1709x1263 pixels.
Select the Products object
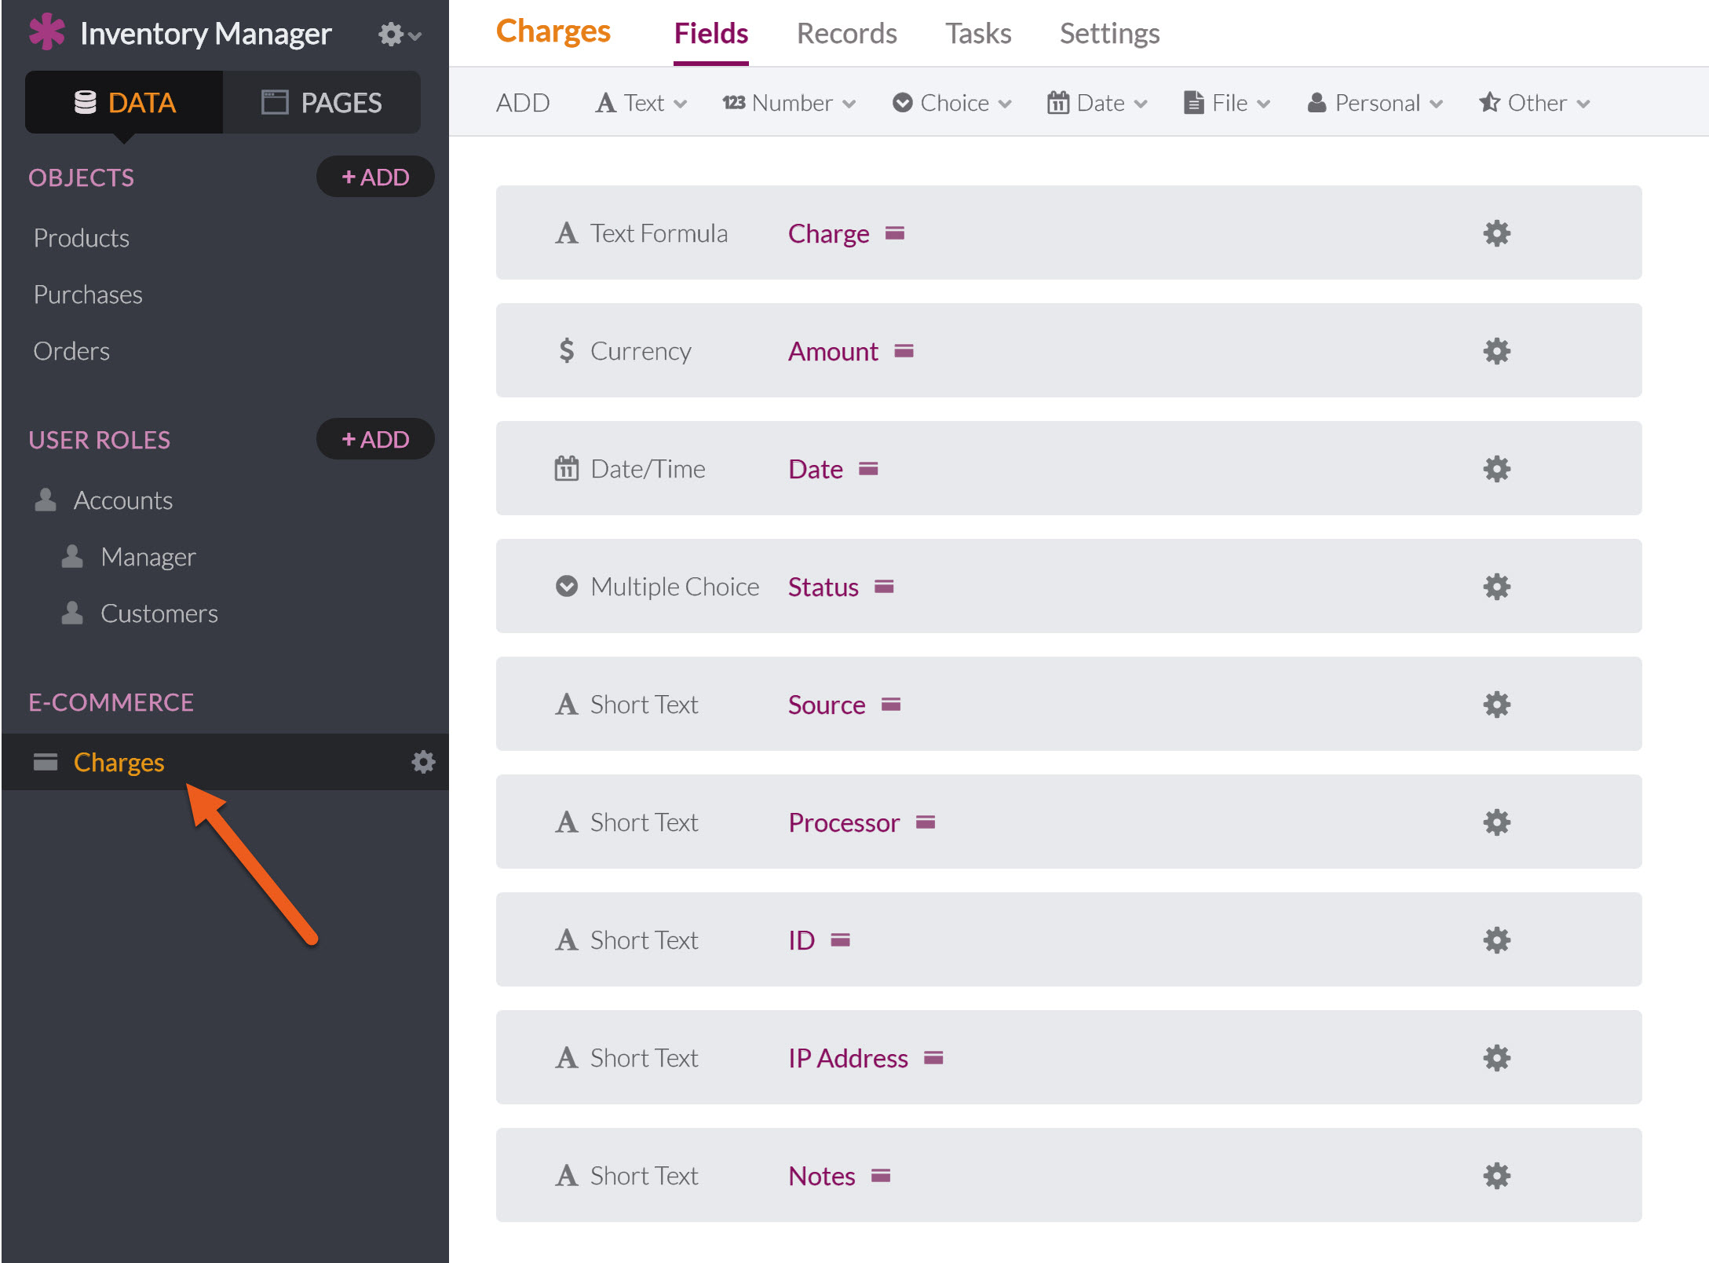82,238
